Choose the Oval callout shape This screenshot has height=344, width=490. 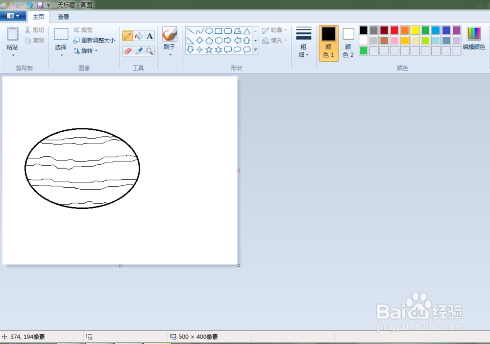tap(238, 49)
